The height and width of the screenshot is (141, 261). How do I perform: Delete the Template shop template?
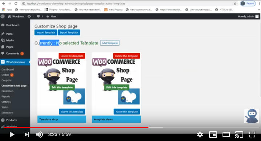click(72, 56)
